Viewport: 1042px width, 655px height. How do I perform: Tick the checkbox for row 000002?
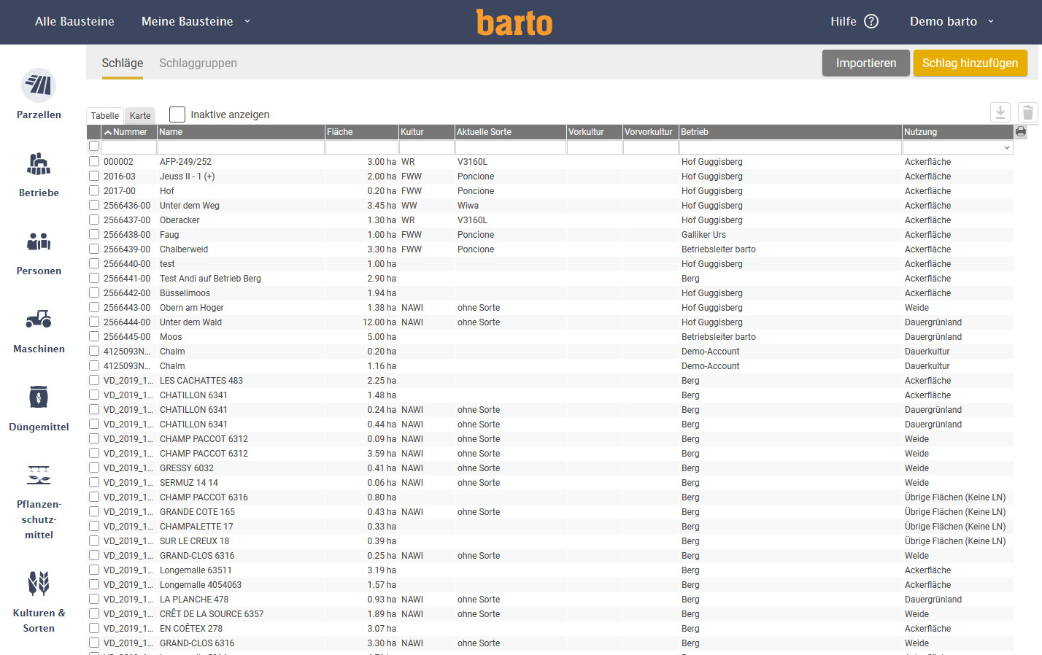(x=94, y=161)
